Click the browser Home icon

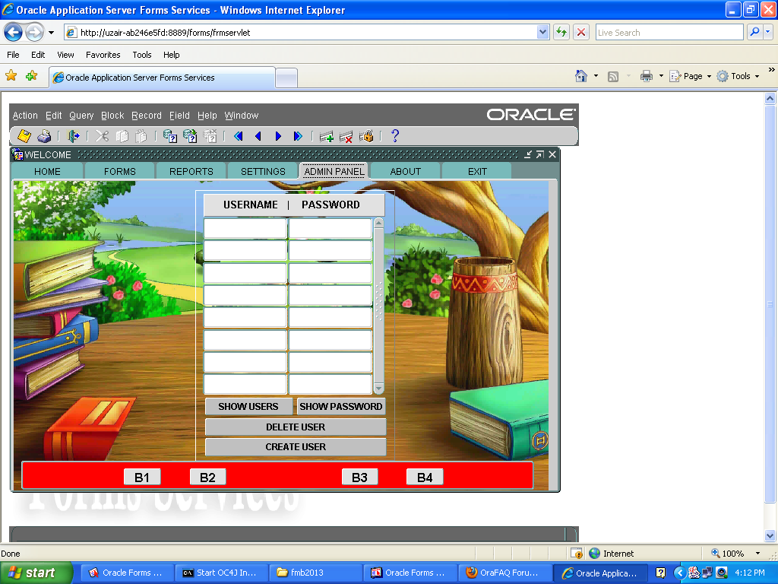(x=581, y=75)
